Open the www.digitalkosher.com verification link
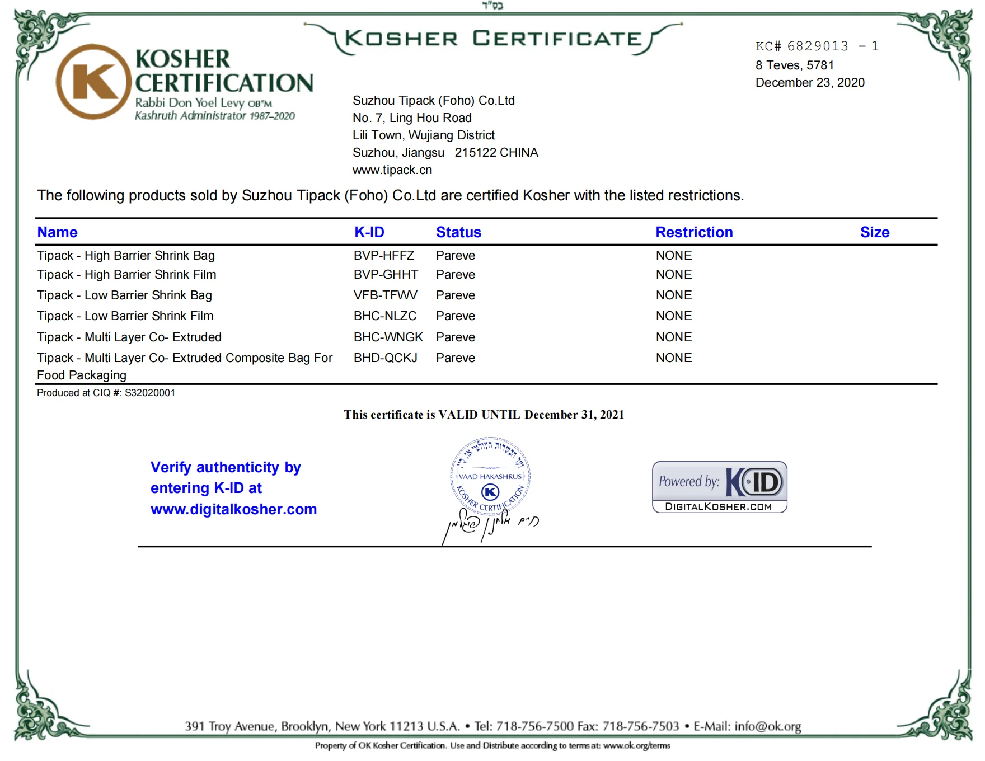The height and width of the screenshot is (761, 985). pyautogui.click(x=234, y=509)
